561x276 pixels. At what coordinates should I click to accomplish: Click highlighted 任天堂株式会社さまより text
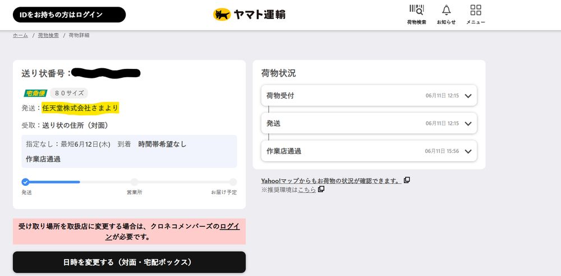(80, 108)
